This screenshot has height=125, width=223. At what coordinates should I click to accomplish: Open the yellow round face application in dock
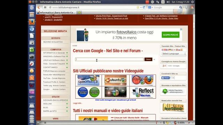[32, 71]
